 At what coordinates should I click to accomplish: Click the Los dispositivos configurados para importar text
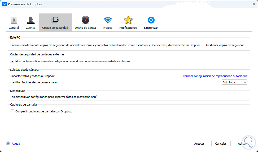tap(54, 97)
